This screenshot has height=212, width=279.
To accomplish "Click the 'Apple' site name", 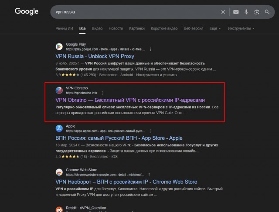I will (71, 126).
